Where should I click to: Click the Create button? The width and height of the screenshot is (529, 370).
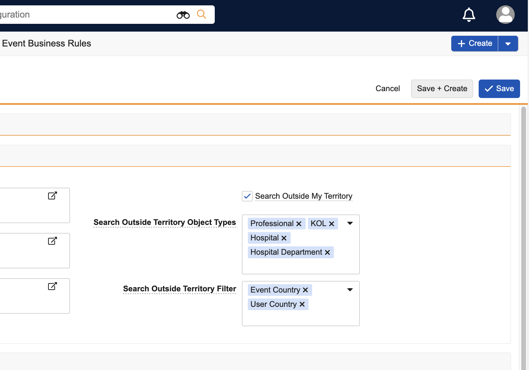475,43
